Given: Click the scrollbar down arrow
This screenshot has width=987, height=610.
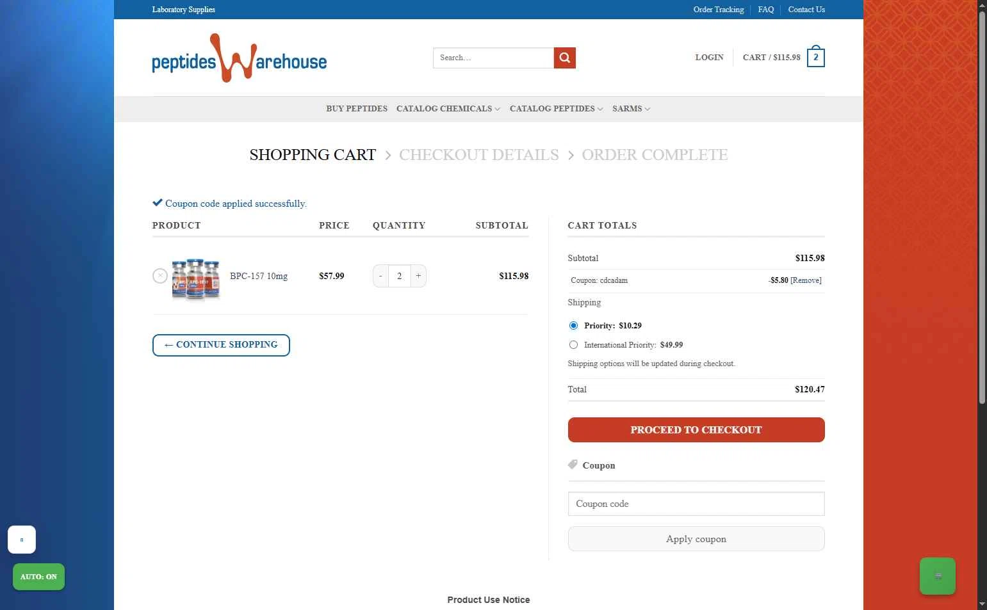Looking at the screenshot, I should point(982,604).
